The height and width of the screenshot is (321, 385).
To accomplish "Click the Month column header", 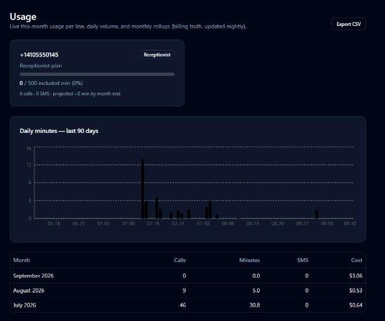I will [x=21, y=260].
